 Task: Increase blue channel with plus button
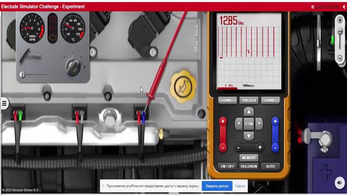coord(275,121)
